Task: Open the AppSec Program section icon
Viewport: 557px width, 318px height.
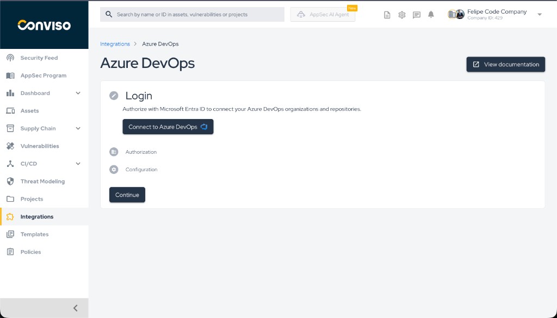Action: (10, 75)
